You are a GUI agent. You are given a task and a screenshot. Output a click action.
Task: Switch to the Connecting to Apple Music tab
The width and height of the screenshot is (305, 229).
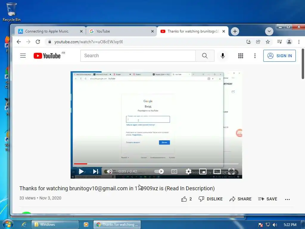click(50, 31)
